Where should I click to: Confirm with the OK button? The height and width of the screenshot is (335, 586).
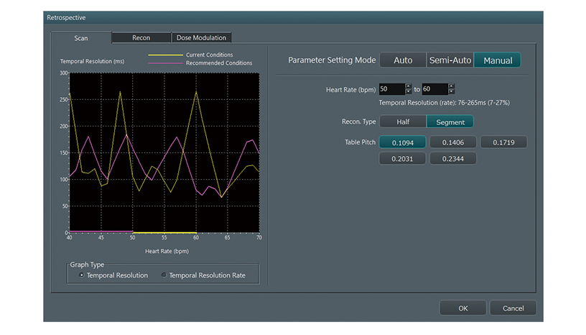tap(463, 308)
